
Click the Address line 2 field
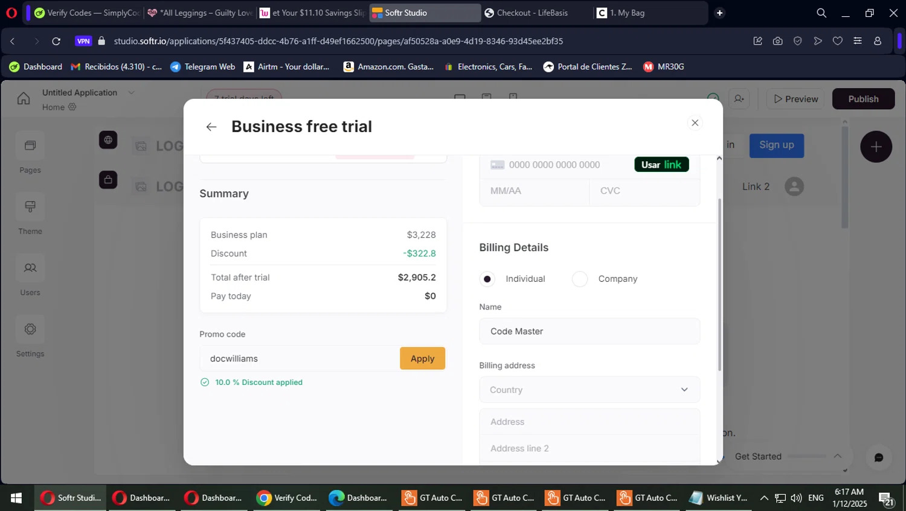[590, 448]
